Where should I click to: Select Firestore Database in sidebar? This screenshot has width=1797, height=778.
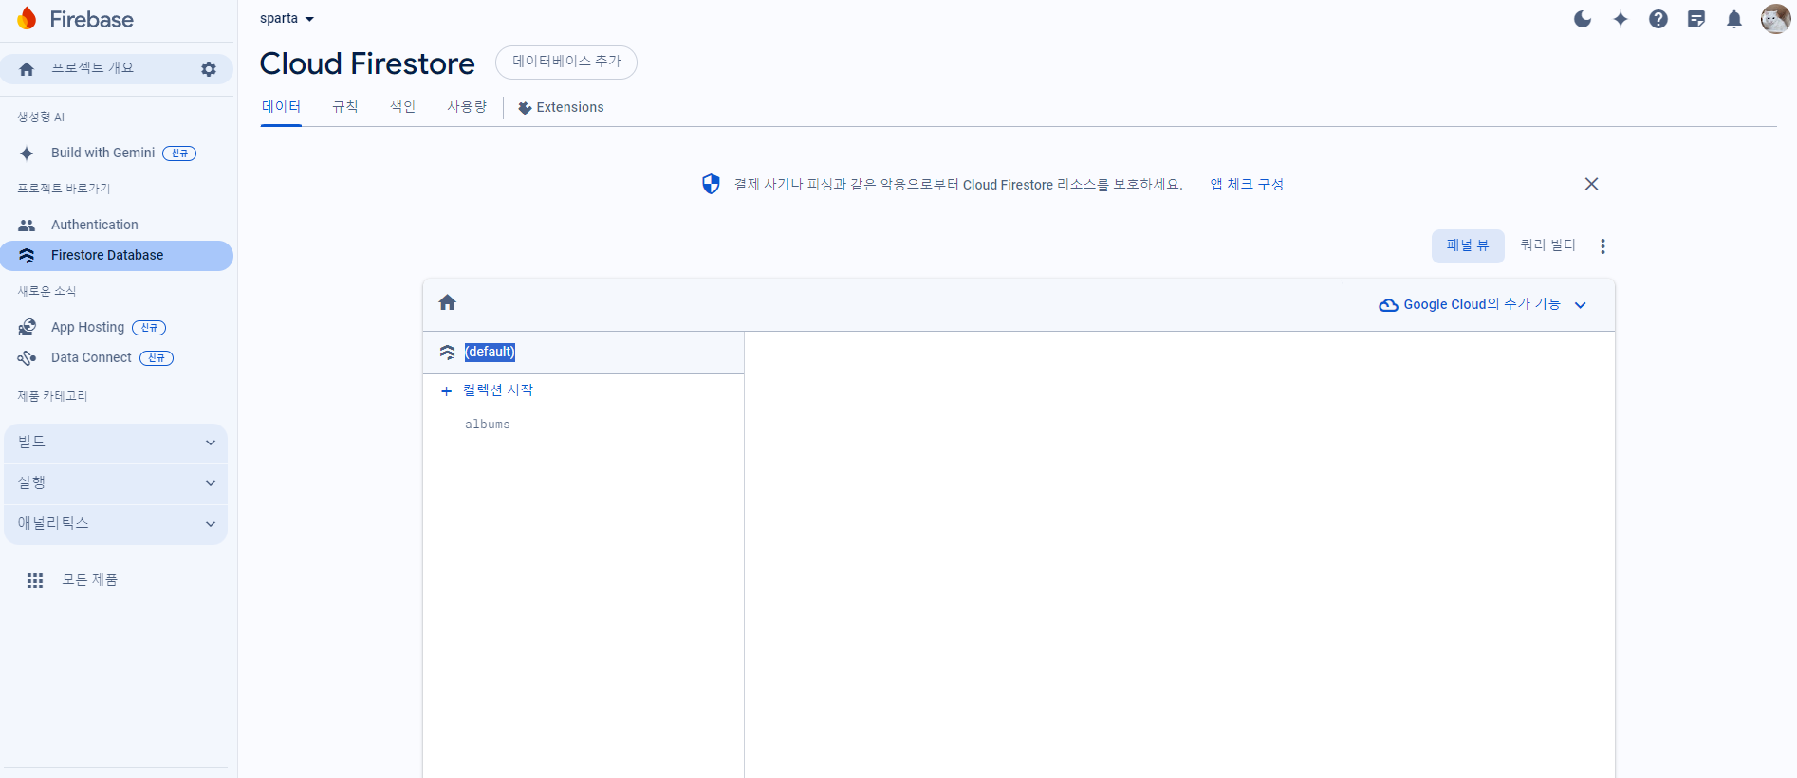tap(117, 256)
